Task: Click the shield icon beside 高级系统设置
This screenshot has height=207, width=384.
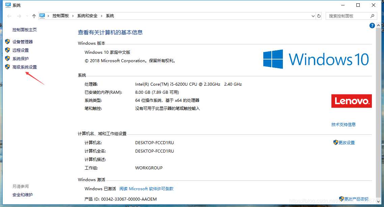Action: pyautogui.click(x=8, y=67)
